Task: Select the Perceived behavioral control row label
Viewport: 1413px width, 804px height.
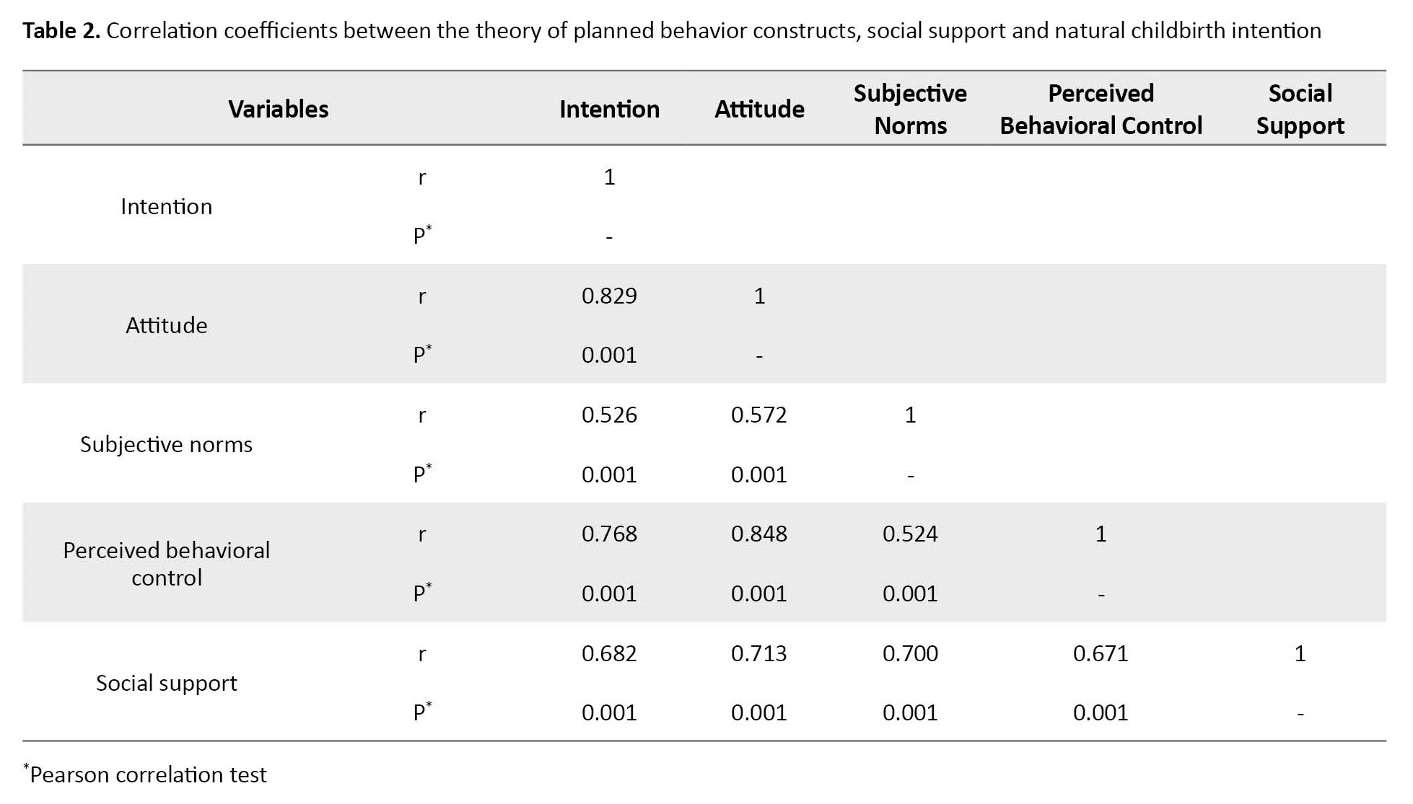Action: [x=167, y=564]
